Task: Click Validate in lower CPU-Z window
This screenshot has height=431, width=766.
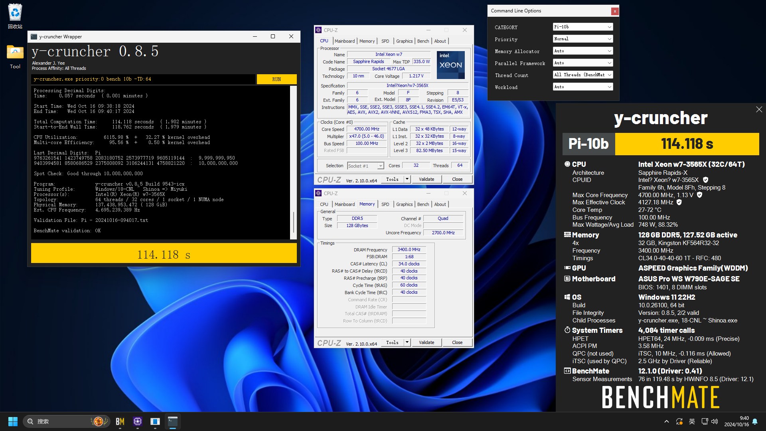Action: 426,342
